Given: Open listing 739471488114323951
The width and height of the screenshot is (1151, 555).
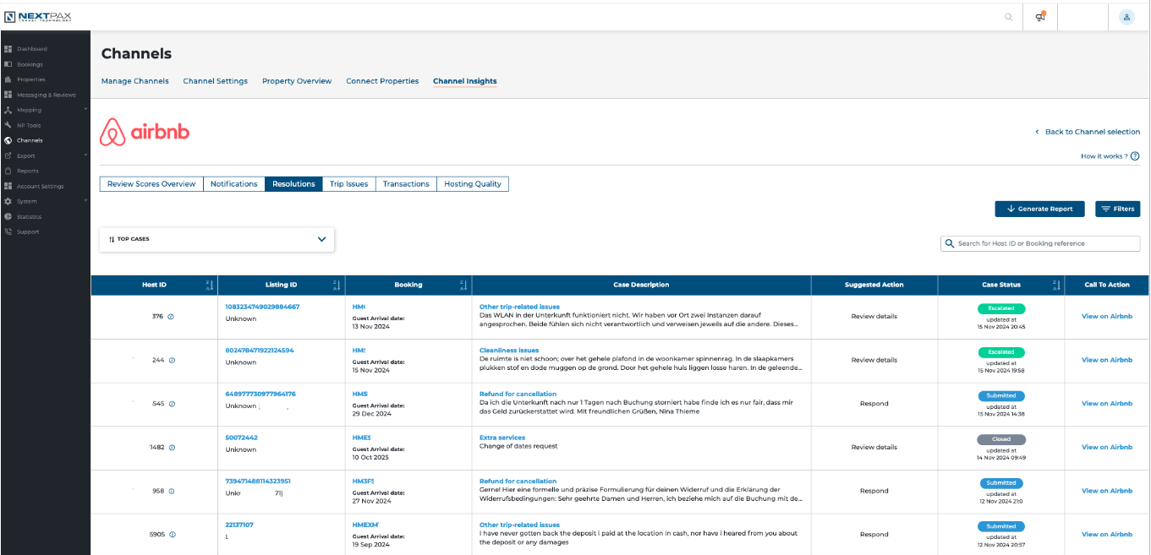Looking at the screenshot, I should click(258, 482).
